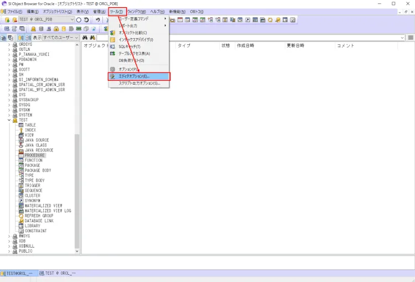Click the Synonym arrow toolbar icon

247,20
